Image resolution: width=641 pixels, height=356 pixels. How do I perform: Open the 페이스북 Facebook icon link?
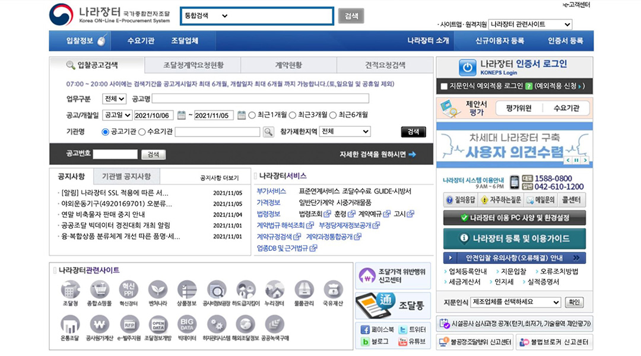point(365,329)
